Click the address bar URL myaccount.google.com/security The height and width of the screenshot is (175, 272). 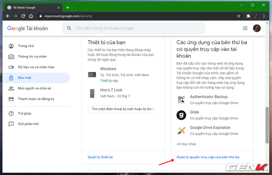coord(68,16)
